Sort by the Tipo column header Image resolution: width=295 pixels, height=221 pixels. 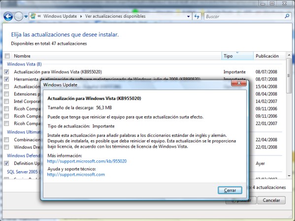237,56
